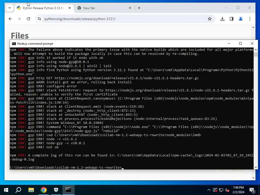The width and height of the screenshot is (260, 195).
Task: Click the Chrome taskbar icon
Action: pos(44,190)
